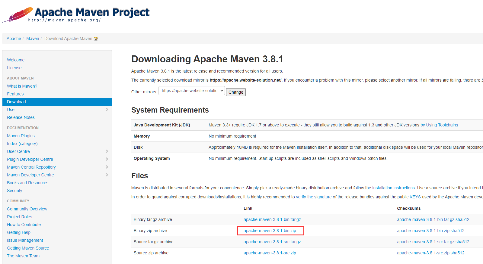Open User Centre link

[18, 151]
